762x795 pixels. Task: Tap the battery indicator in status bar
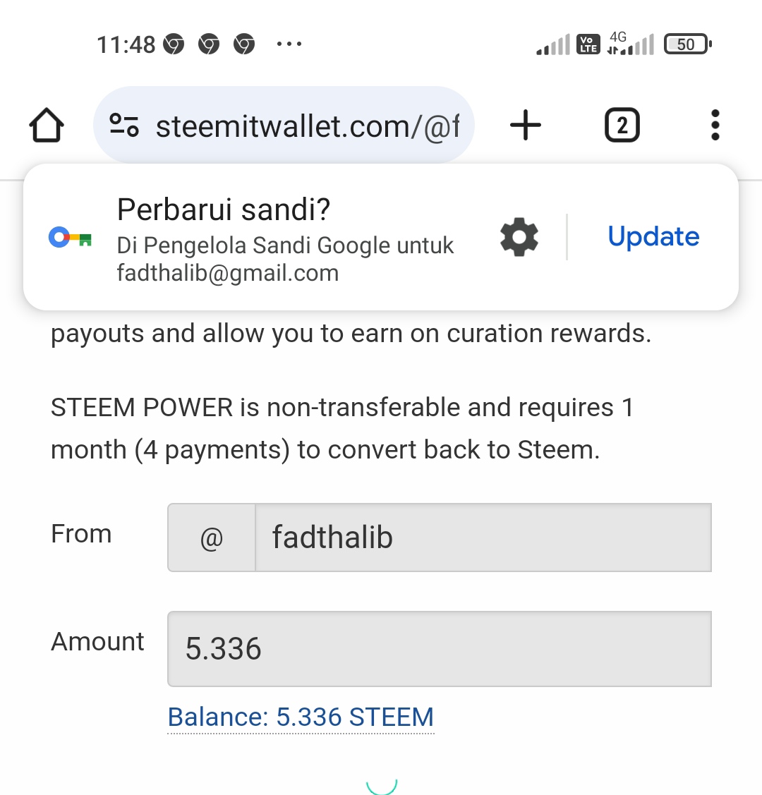click(x=687, y=44)
